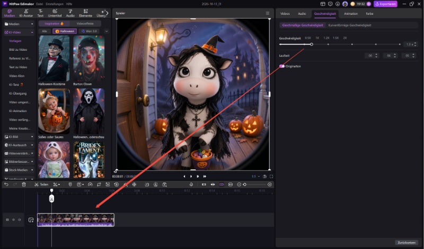Switch to the Videoeffekte tab
The image size is (424, 249).
(85, 23)
